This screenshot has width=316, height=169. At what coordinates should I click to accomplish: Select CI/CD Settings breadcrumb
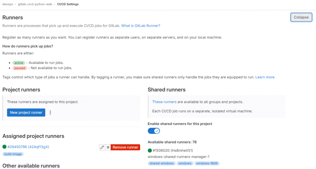coord(68,4)
